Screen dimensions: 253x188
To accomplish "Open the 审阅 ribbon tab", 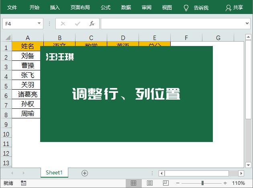I will (147, 7).
